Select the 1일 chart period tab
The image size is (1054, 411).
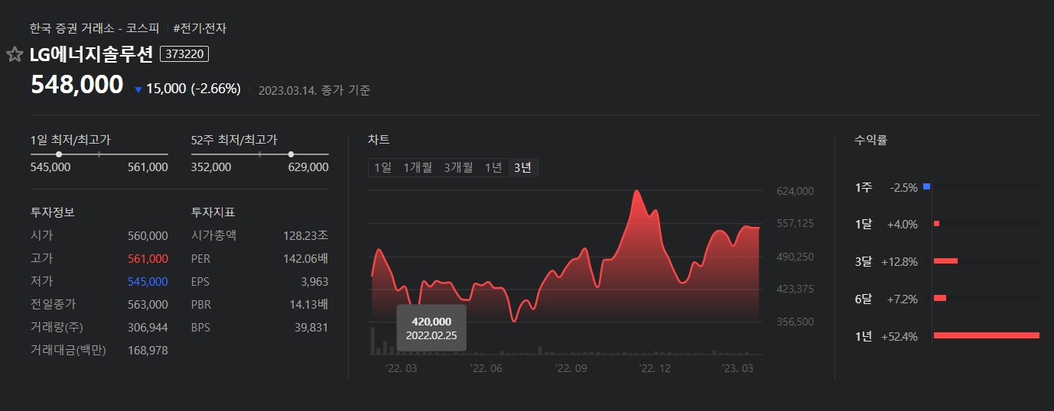click(x=382, y=167)
